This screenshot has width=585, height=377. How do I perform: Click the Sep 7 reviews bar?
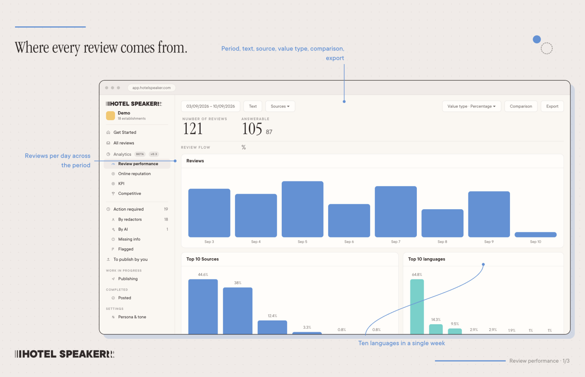click(396, 212)
